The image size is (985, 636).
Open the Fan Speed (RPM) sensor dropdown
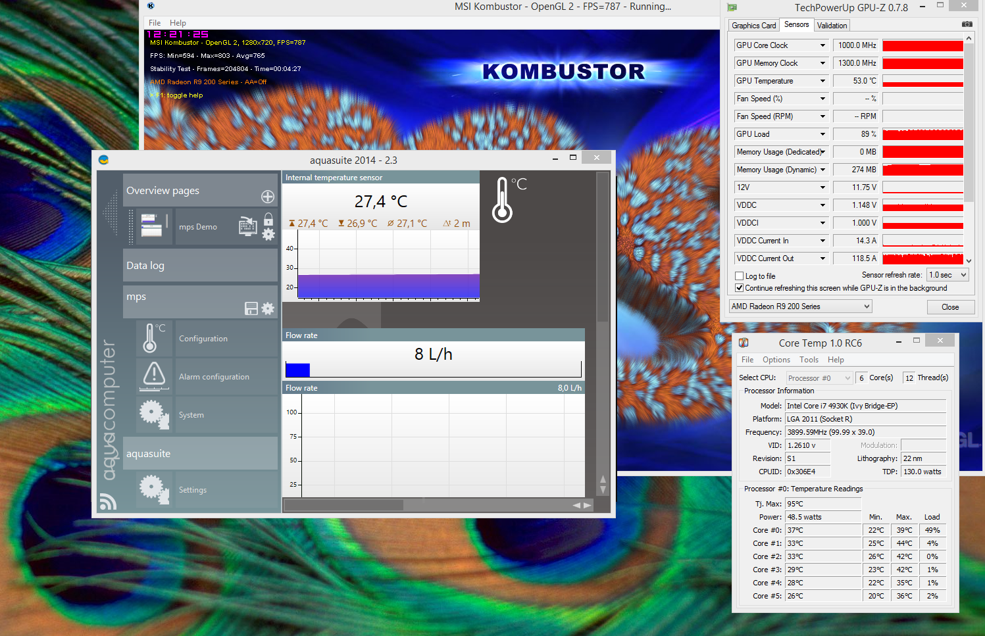(822, 116)
